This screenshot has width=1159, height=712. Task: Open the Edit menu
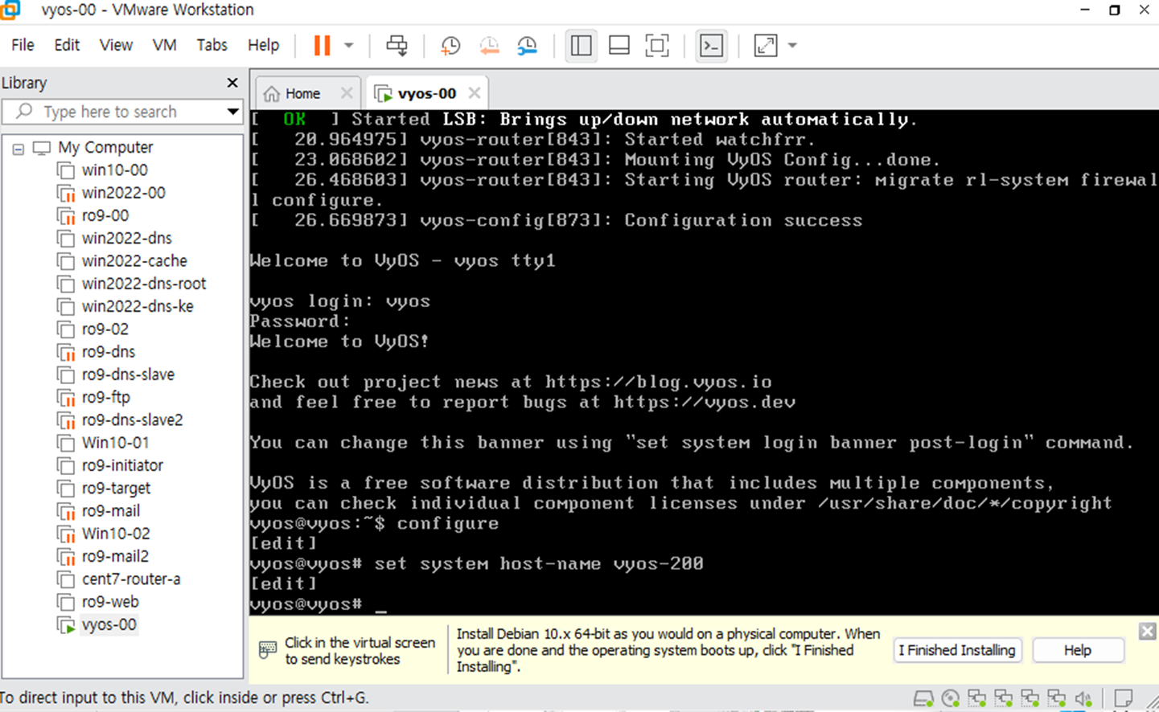pyautogui.click(x=67, y=45)
